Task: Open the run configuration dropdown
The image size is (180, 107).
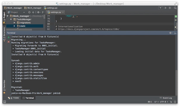Action: [160, 8]
